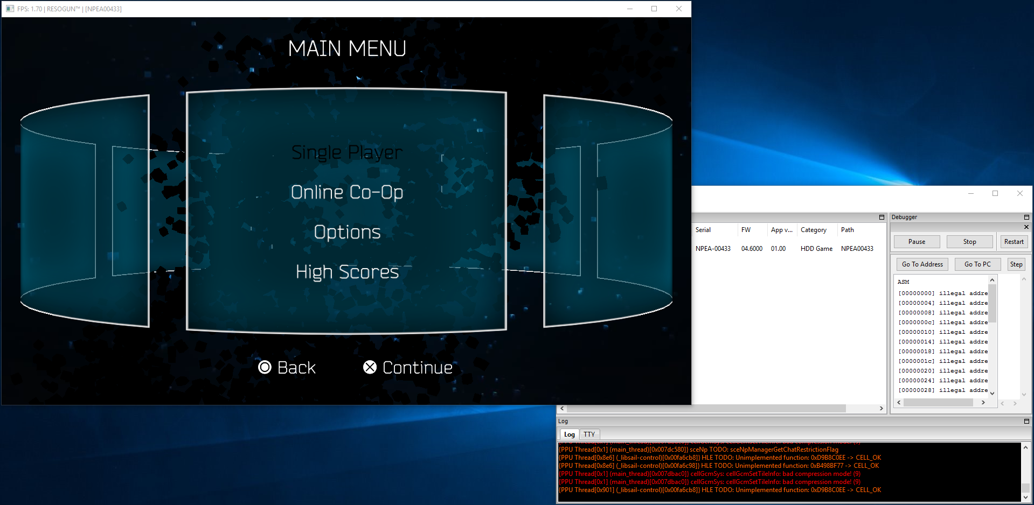Click the Continue label text

tap(417, 368)
